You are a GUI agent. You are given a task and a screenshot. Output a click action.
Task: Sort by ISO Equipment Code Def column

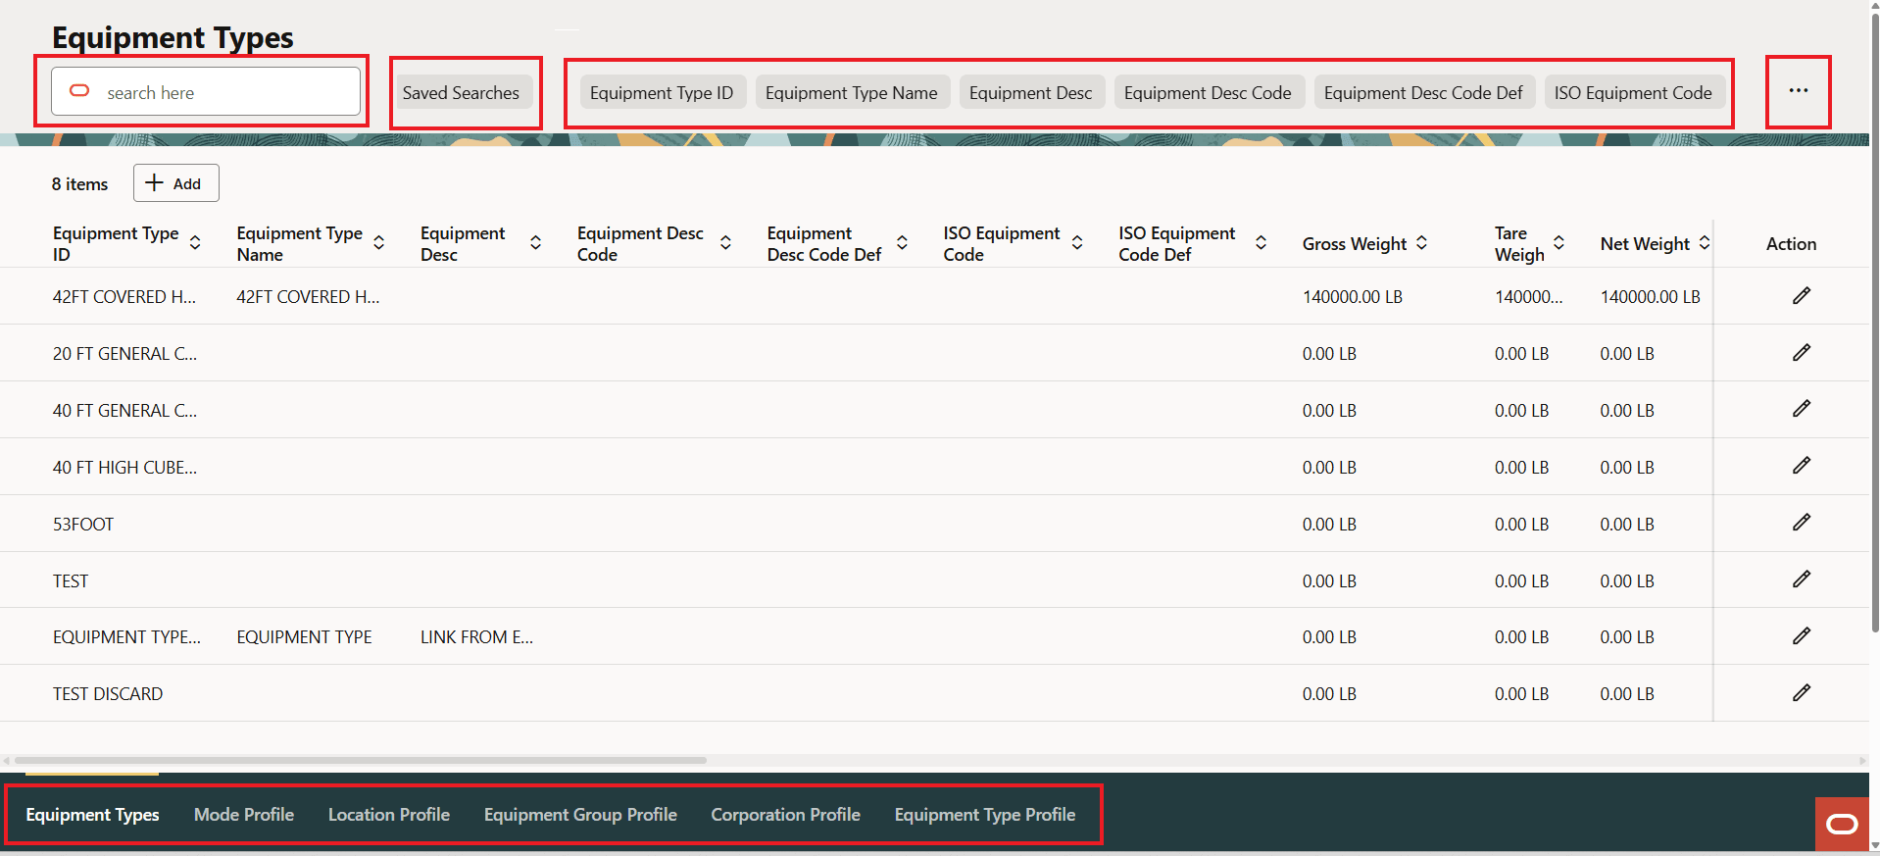pos(1261,243)
